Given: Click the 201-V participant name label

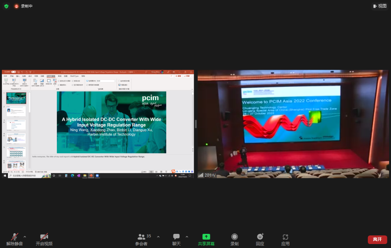Looking at the screenshot, I should pos(210,175).
